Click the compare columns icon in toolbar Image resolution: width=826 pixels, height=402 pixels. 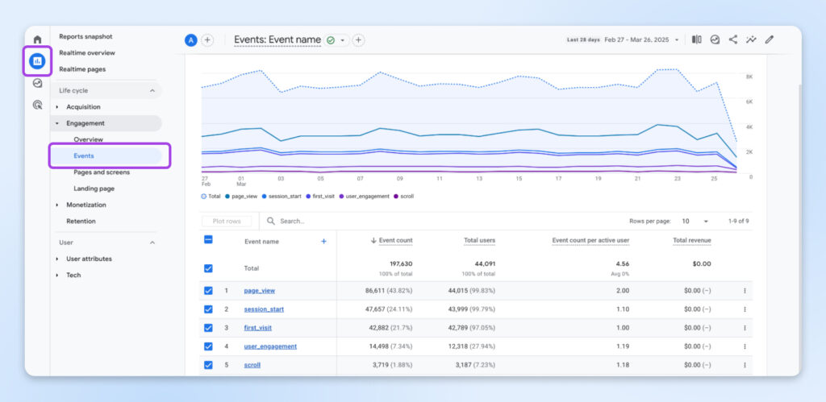[696, 39]
